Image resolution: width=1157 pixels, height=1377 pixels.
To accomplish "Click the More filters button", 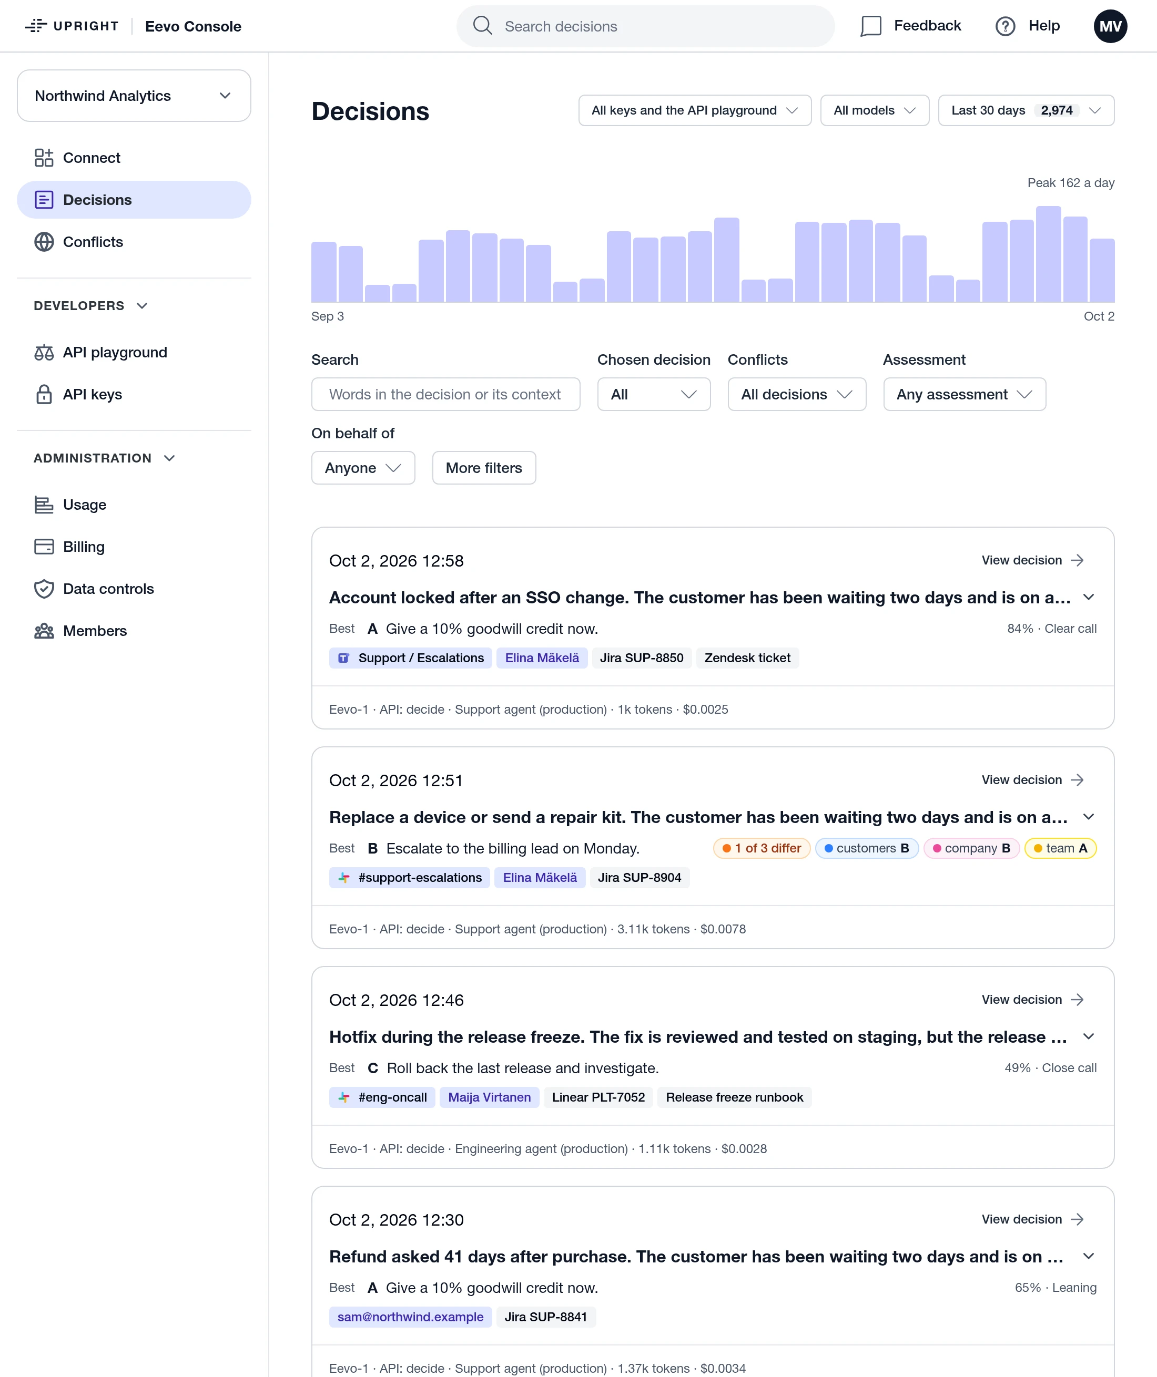I will pyautogui.click(x=484, y=468).
